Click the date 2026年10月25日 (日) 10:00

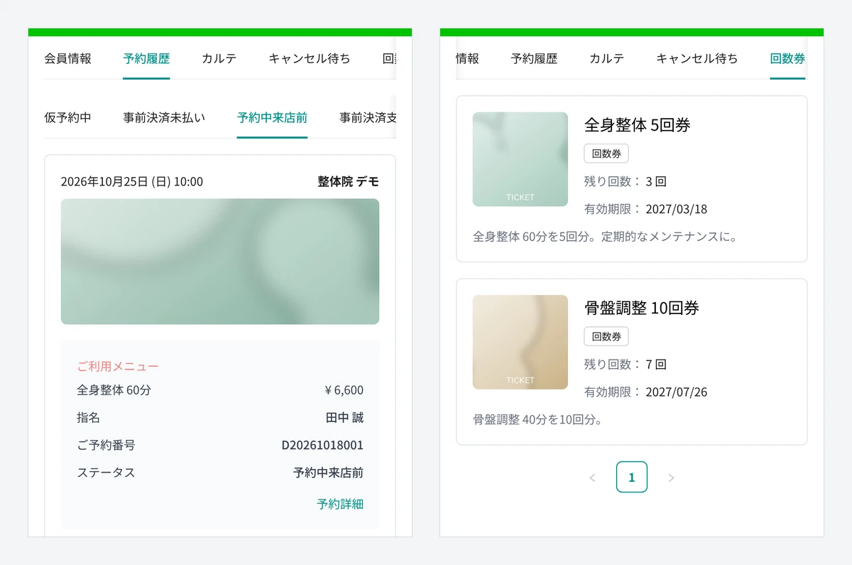[x=132, y=182]
